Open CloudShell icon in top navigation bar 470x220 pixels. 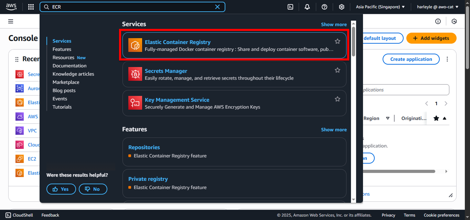coord(290,7)
